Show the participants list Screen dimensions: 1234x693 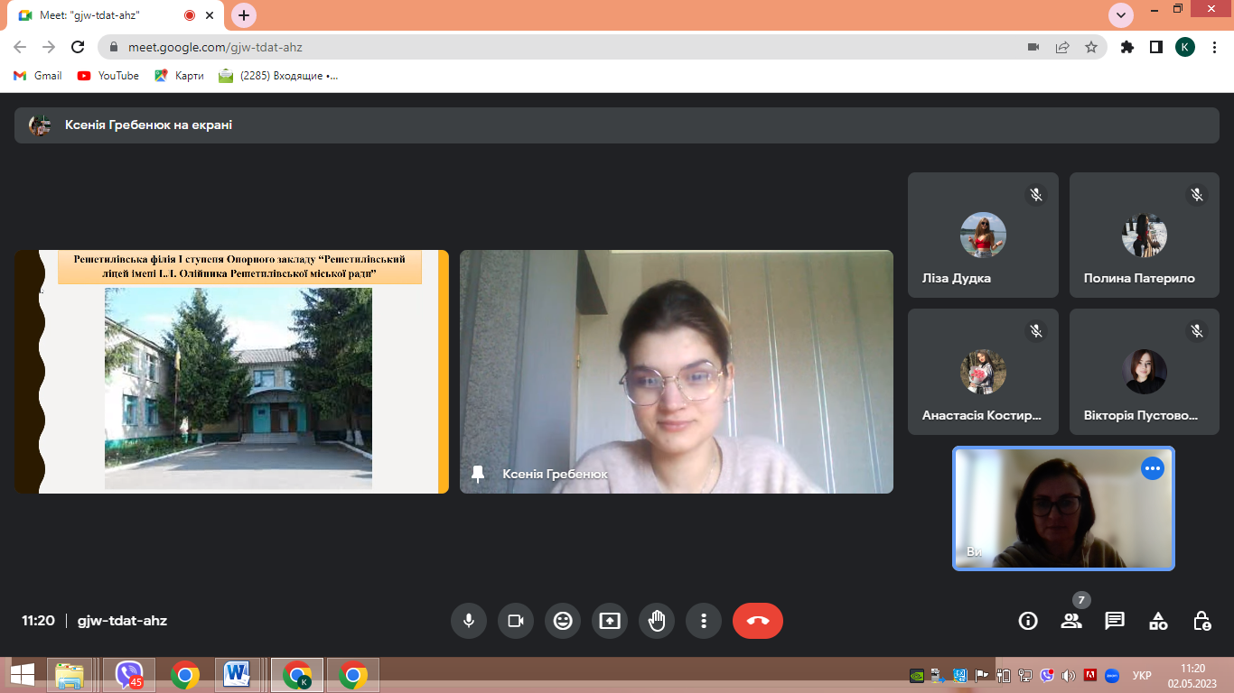[1071, 621]
